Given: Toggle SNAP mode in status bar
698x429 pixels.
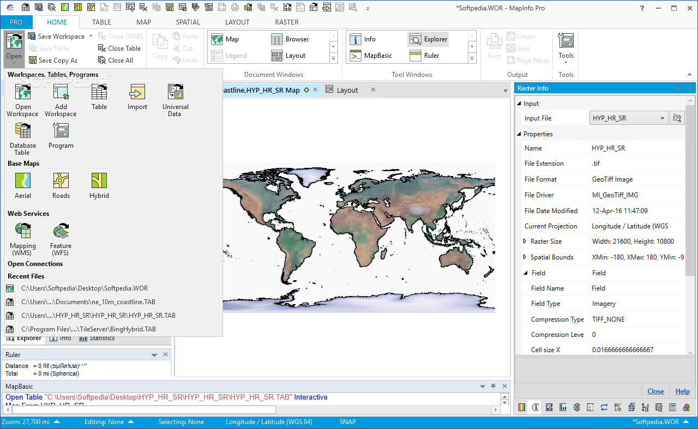Looking at the screenshot, I should point(347,422).
